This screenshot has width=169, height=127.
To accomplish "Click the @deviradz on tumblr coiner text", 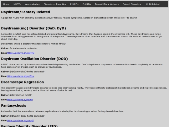I will tap(21, 95).
